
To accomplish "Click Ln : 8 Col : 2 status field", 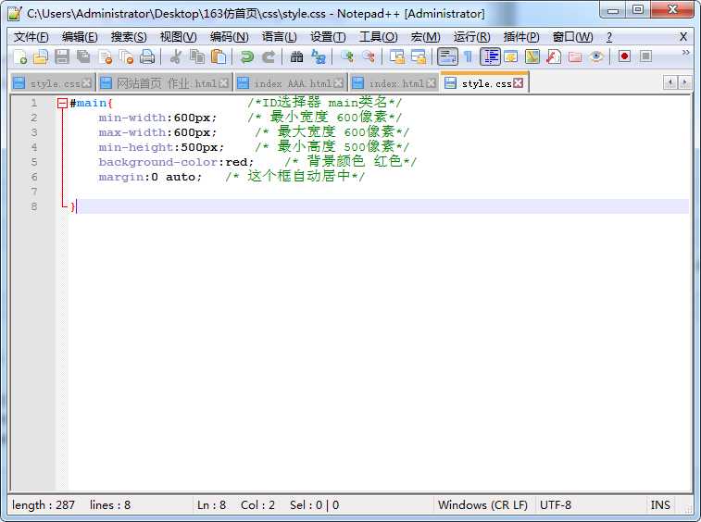I will 236,505.
